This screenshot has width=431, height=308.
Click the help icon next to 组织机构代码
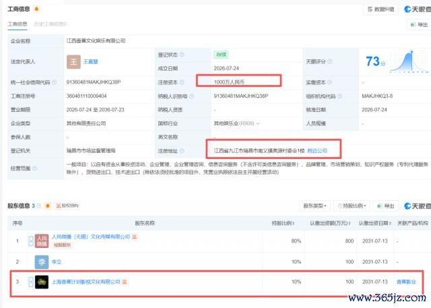click(339, 96)
